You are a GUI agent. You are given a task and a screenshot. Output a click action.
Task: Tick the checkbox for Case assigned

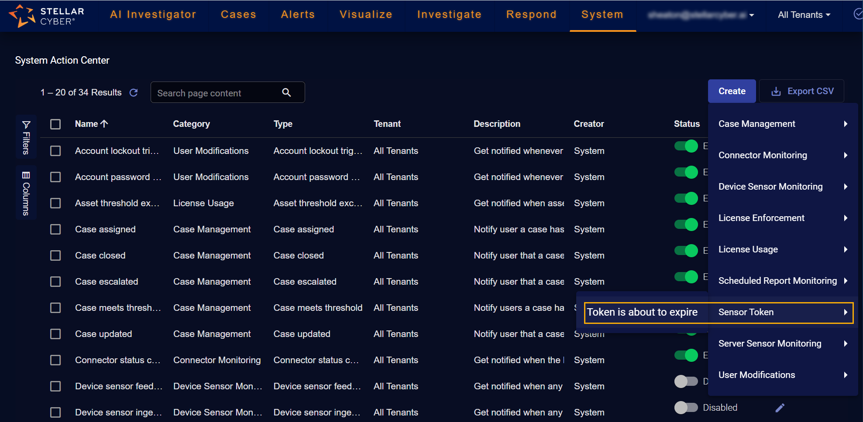coord(55,229)
